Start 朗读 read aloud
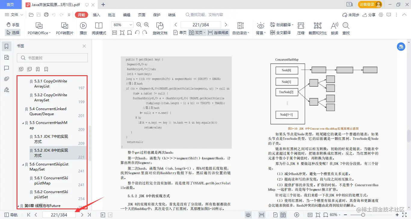This screenshot has width=411, height=219. (x=334, y=29)
